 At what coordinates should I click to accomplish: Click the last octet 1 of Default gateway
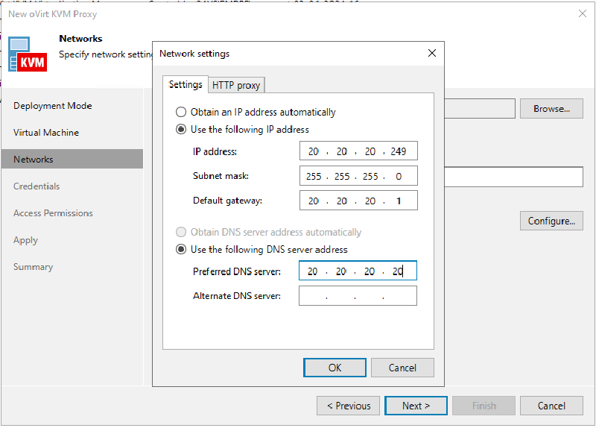click(399, 201)
